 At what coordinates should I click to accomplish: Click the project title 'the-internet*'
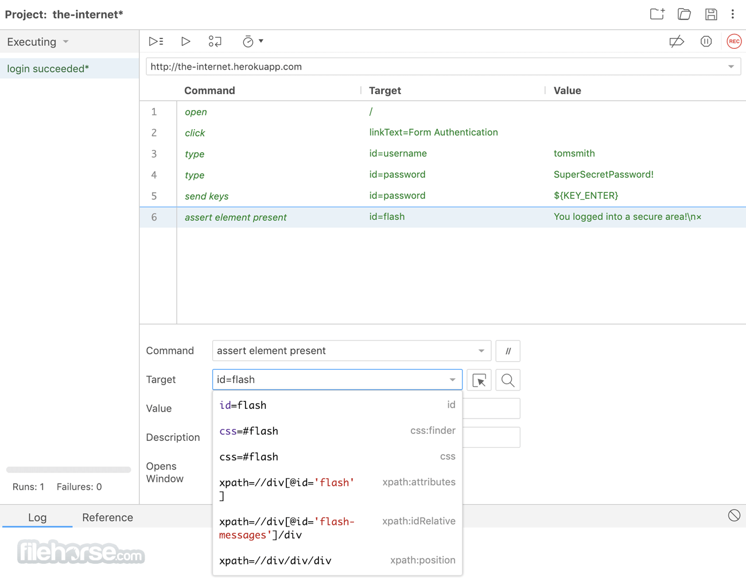click(88, 14)
